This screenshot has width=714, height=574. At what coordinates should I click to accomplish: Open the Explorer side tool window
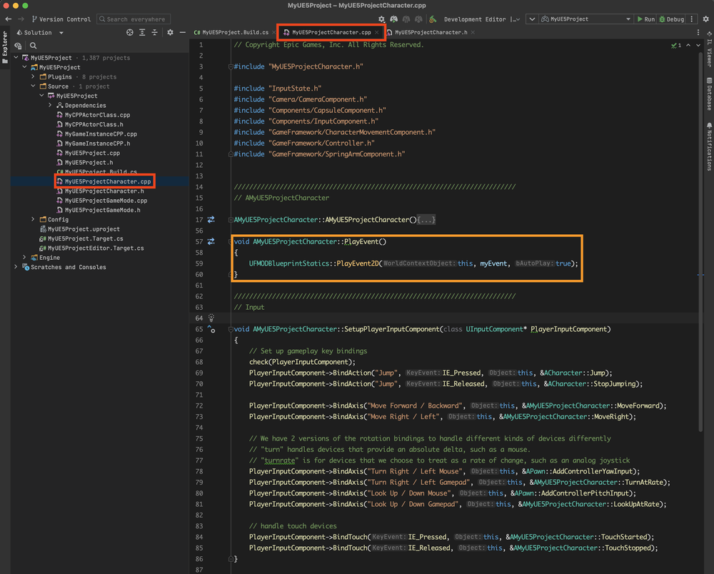pos(5,47)
